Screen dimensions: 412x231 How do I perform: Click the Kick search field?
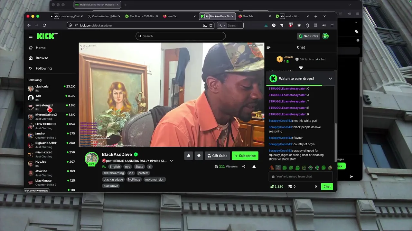(181, 36)
